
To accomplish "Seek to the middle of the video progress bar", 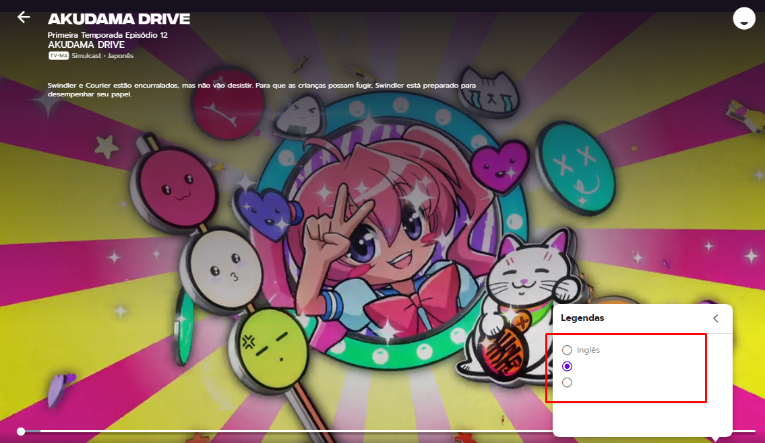I will click(x=388, y=432).
